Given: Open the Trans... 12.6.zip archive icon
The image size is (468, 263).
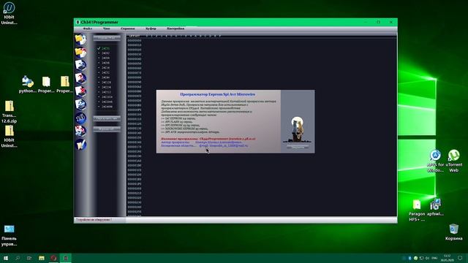Looking at the screenshot, I should coord(9,112).
